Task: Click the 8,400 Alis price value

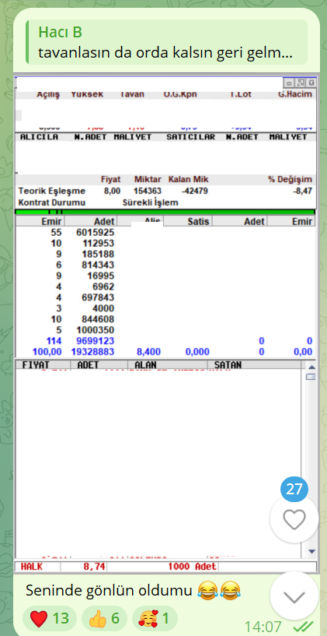Action: pyautogui.click(x=148, y=352)
